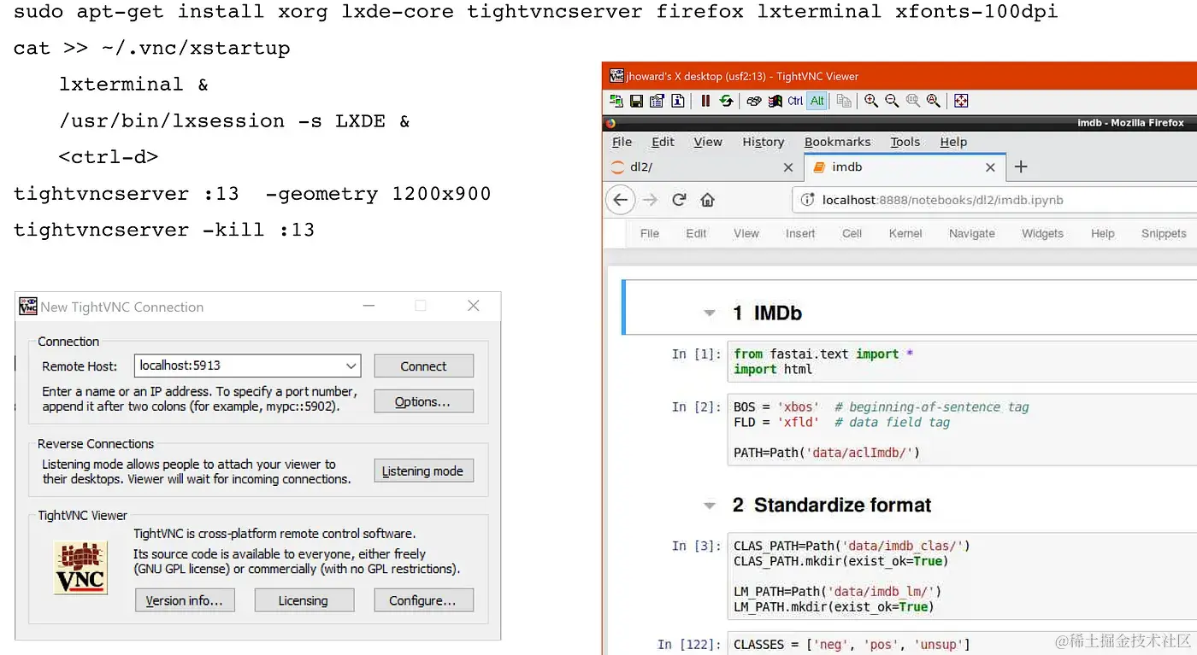1197x655 pixels.
Task: Click the Firefox logo icon in the title bar
Action: pos(610,123)
